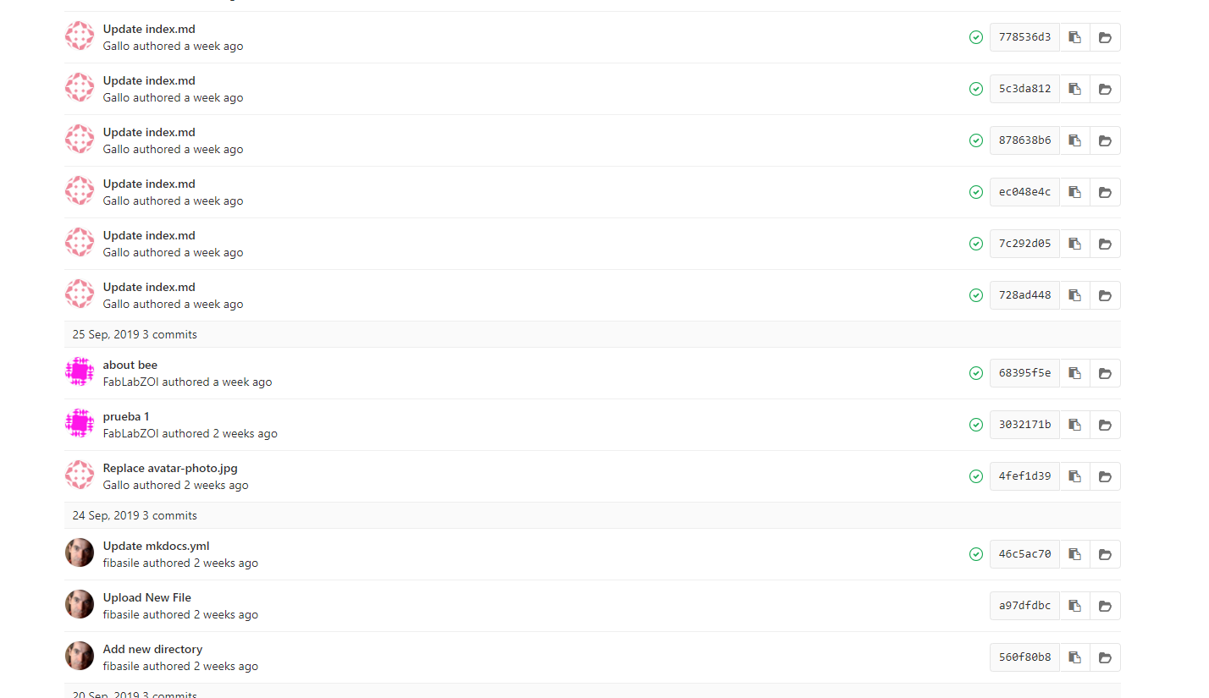Viewport: 1209px width, 698px height.
Task: Click FabLabZOI avatar beside 'about bee'
Action: click(80, 371)
